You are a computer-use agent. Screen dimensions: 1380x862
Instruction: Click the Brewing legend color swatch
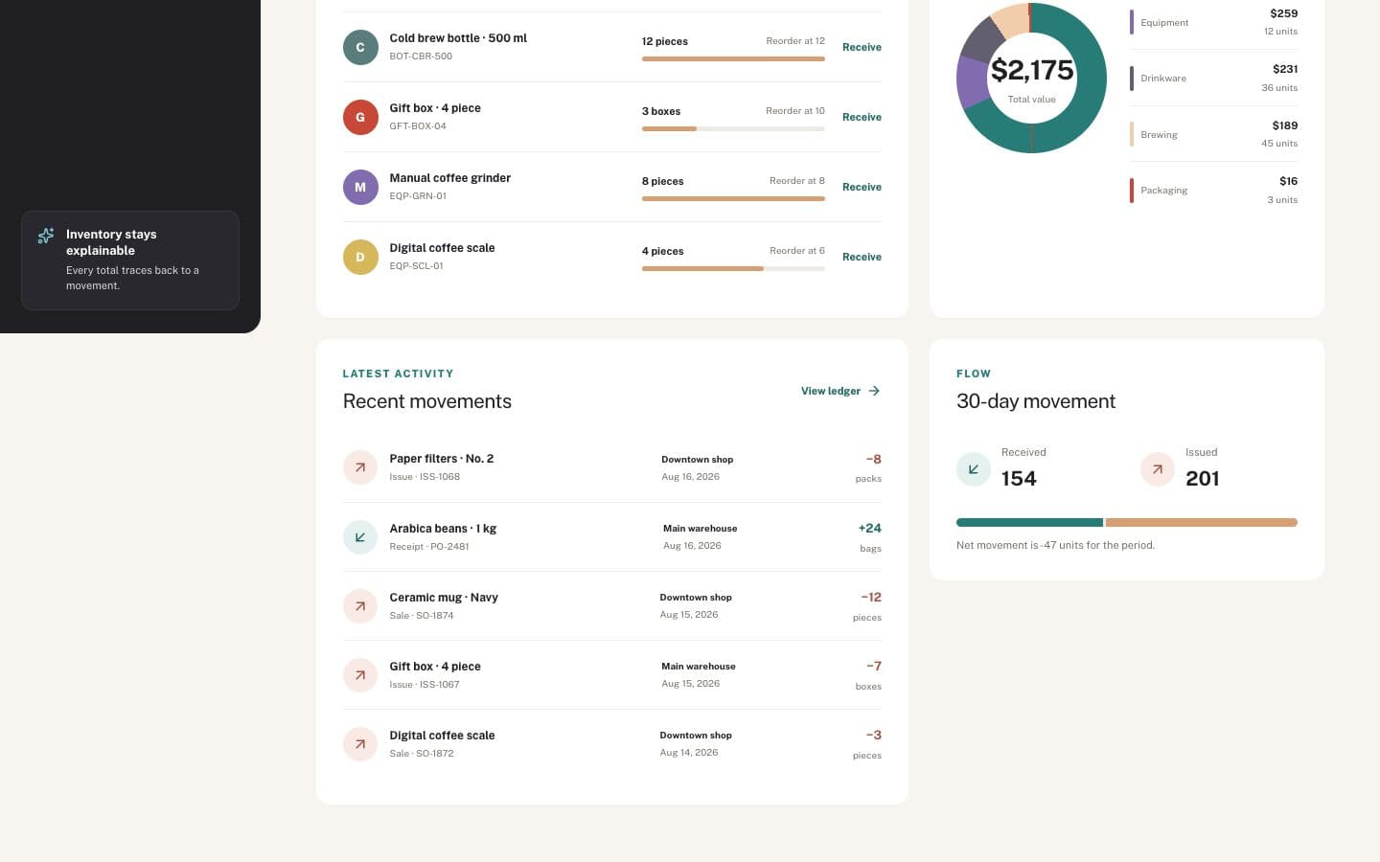tap(1132, 134)
